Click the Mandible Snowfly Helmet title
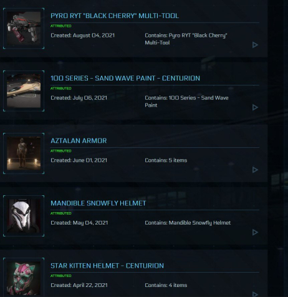Screen dimensions: 288x297 98,203
